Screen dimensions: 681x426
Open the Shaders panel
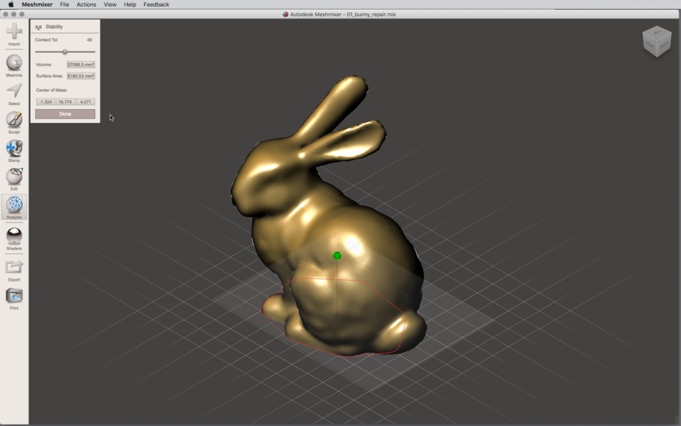coord(14,236)
